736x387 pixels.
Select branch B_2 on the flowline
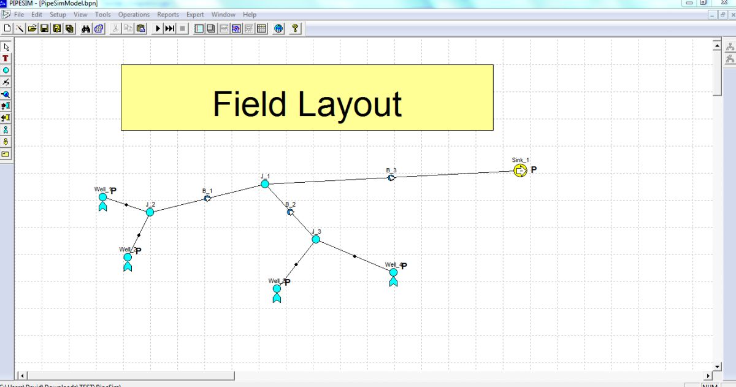(x=290, y=212)
